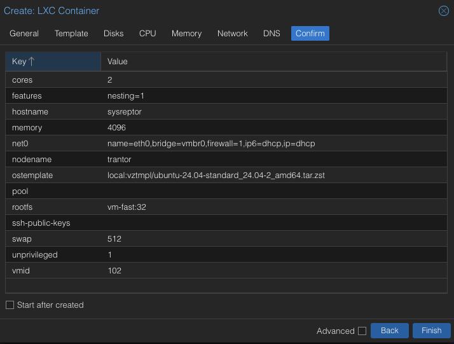This screenshot has height=344, width=454.
Task: Click the net0 key cell
Action: coord(53,144)
